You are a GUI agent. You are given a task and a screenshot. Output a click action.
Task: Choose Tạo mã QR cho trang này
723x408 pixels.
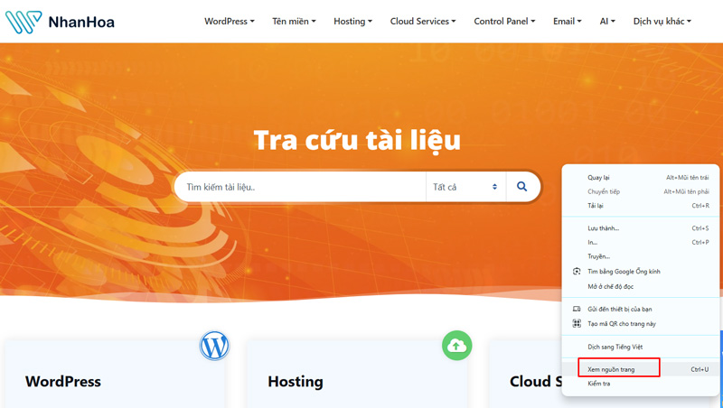641,324
